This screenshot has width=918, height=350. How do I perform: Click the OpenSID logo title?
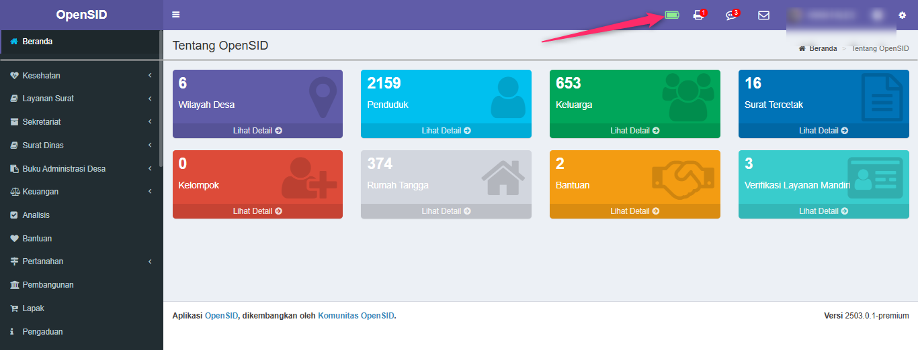point(81,15)
